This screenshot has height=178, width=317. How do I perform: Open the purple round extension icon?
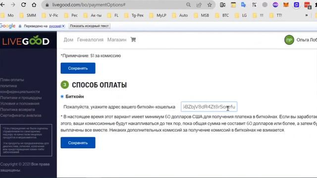[x=275, y=4]
